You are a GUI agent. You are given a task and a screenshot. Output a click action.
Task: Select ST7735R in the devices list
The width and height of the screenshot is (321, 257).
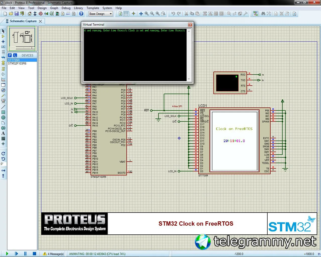pos(22,60)
